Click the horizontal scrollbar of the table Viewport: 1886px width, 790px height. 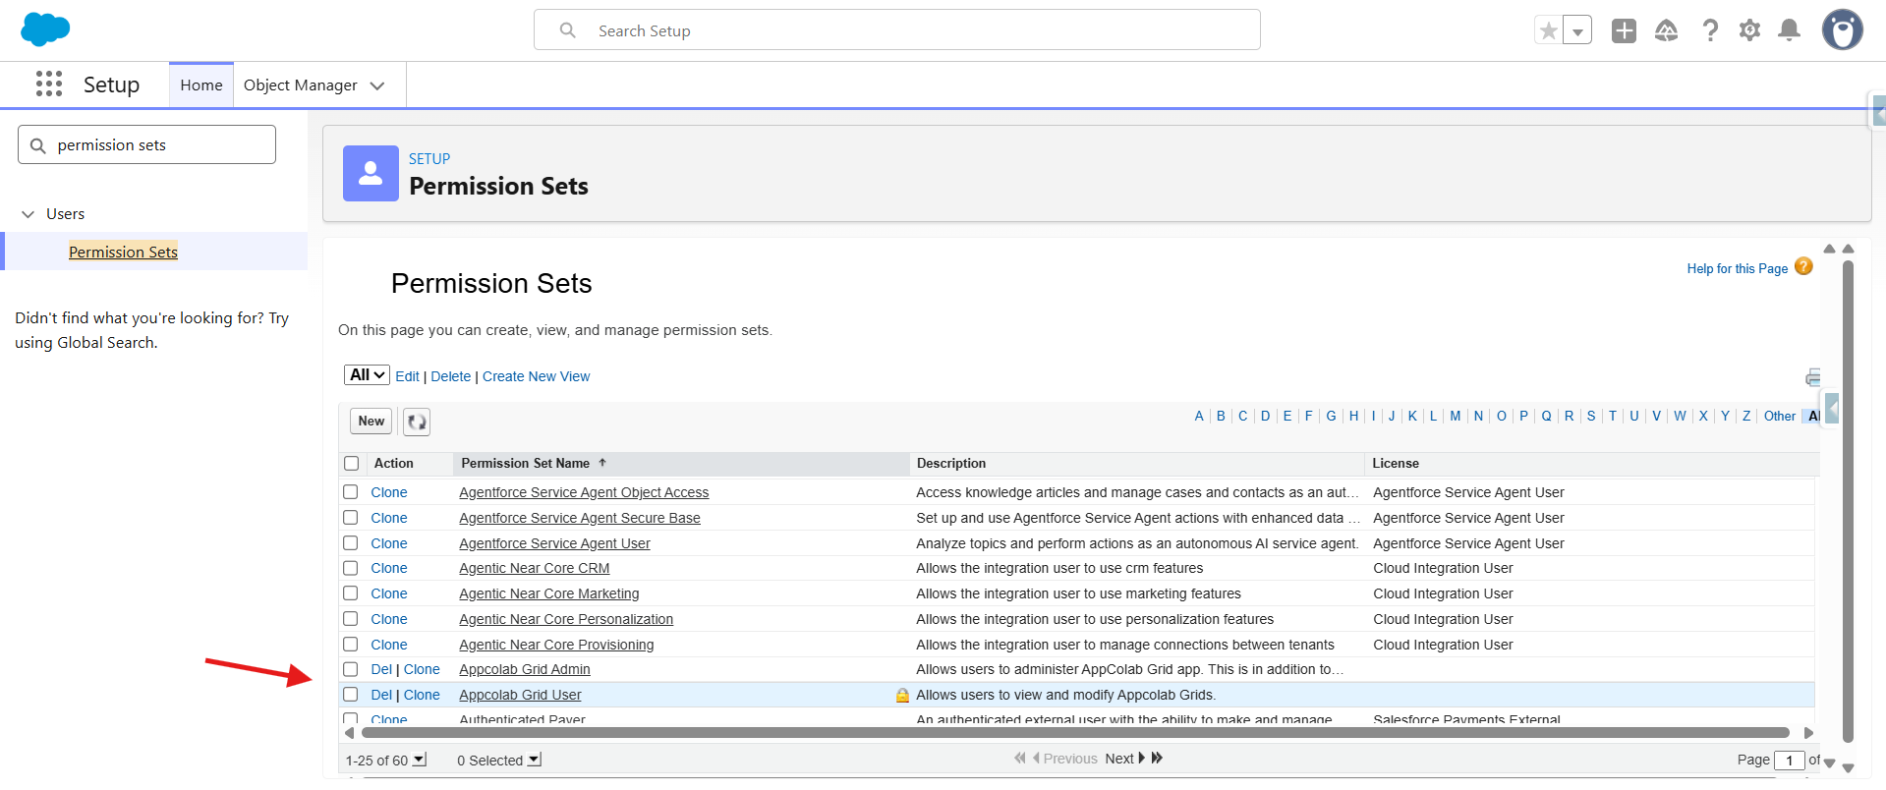(1075, 732)
